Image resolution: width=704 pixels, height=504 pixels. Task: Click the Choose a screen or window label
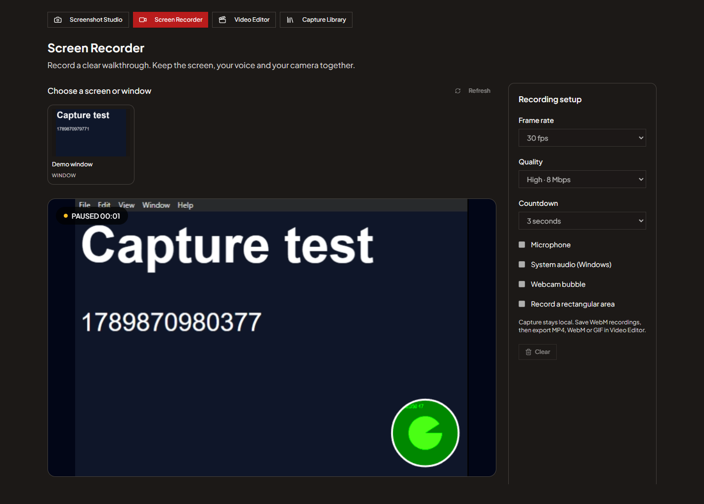coord(99,91)
